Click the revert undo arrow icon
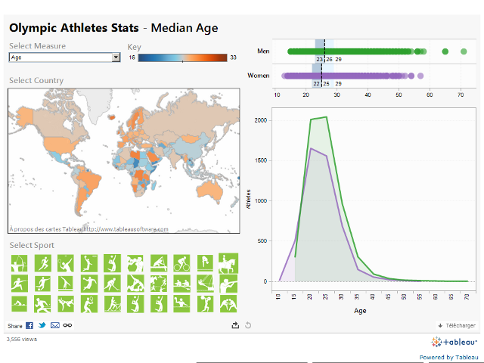The width and height of the screenshot is (484, 363). 247,325
